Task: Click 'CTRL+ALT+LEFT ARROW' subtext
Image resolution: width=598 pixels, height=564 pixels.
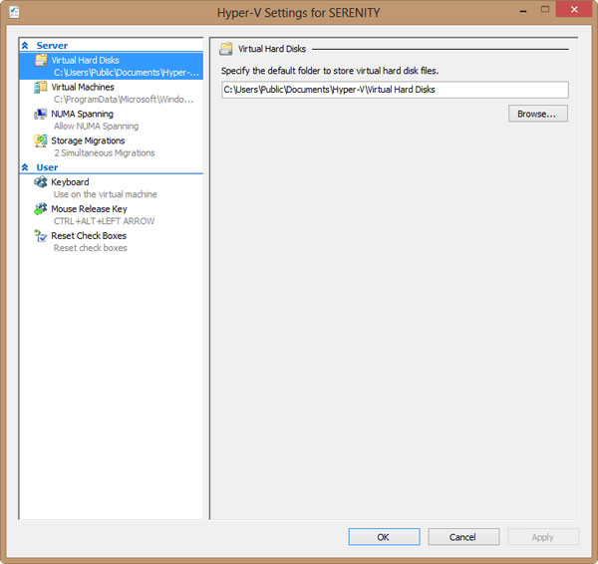Action: coord(104,221)
